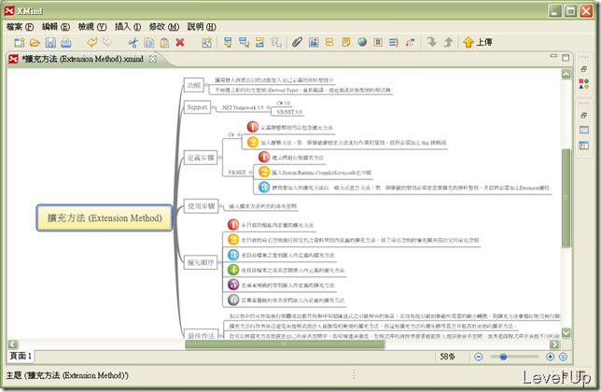
Task: Paste using the clipboard icon
Action: click(x=164, y=42)
